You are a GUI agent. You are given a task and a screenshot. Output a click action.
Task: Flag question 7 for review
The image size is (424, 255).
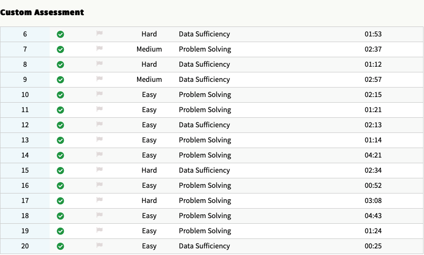coord(99,49)
